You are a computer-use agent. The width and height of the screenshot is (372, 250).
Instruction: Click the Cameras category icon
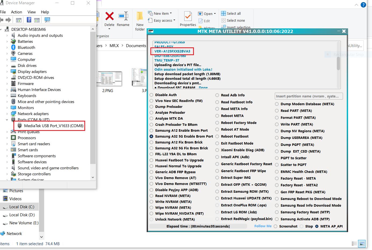[13, 53]
